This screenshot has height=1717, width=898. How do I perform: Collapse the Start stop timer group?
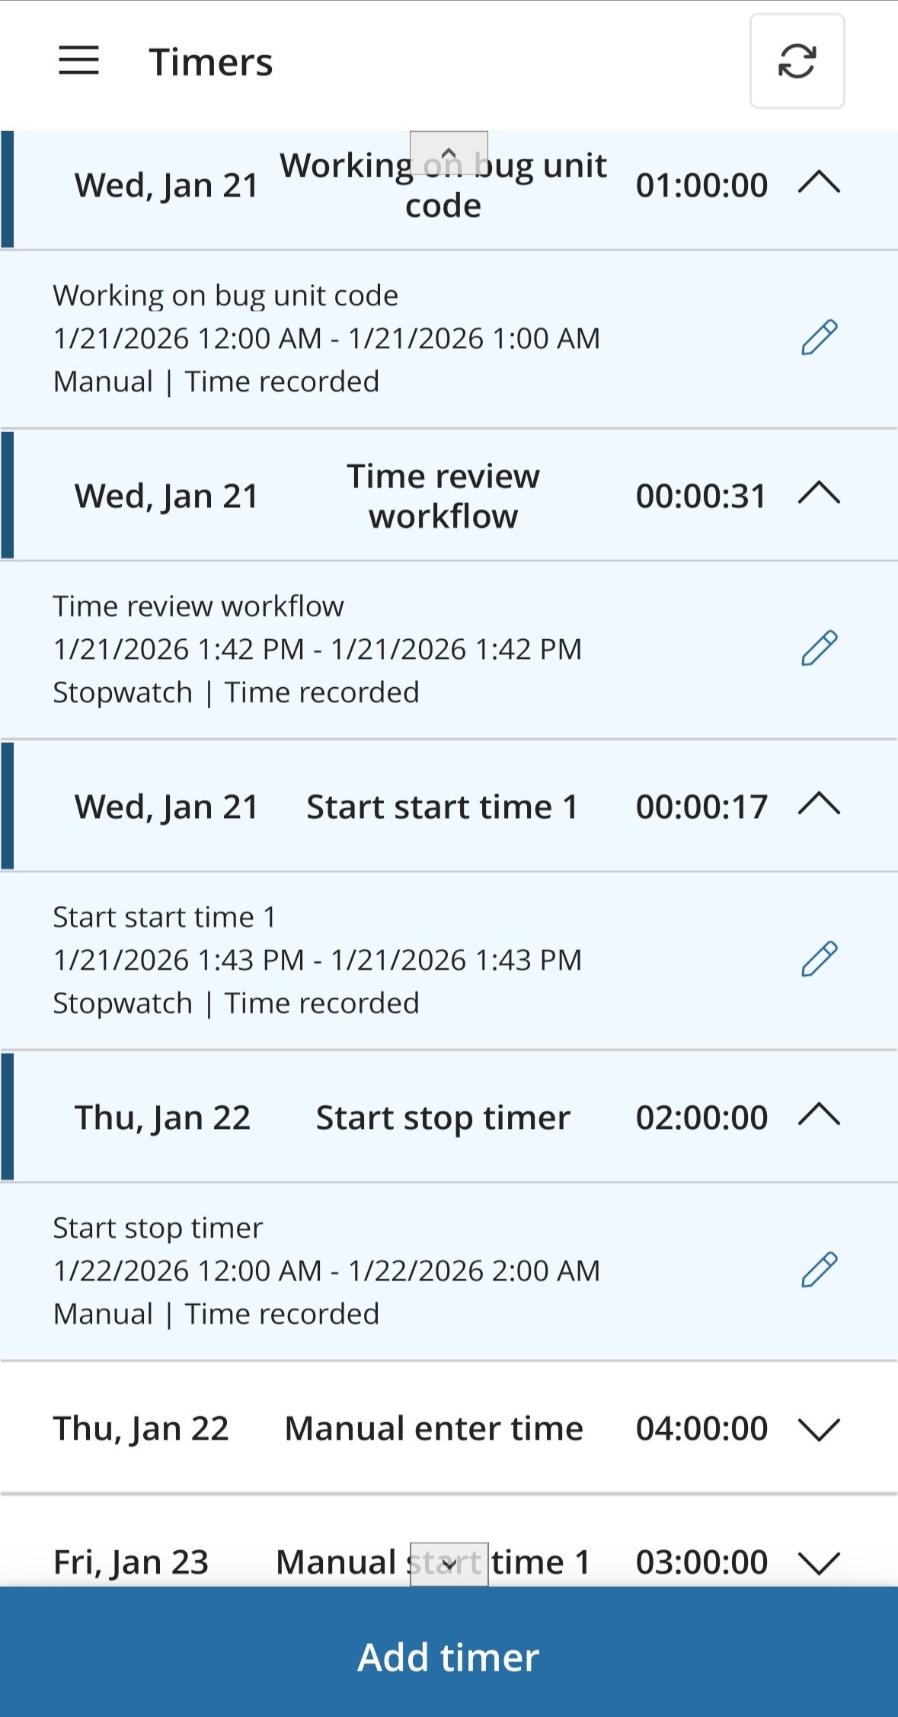[x=819, y=1117]
